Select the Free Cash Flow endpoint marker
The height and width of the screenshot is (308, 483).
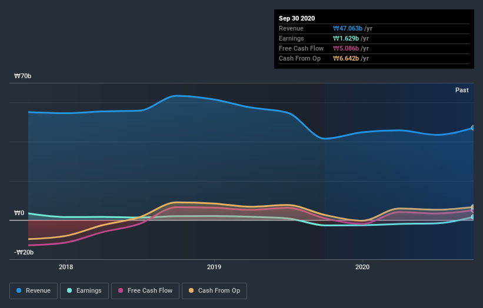pos(472,210)
